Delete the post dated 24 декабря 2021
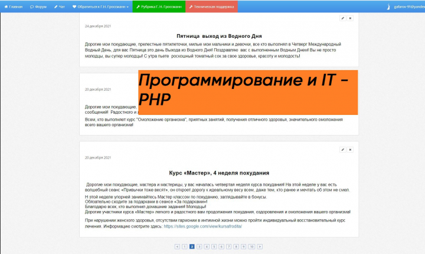 (350, 18)
